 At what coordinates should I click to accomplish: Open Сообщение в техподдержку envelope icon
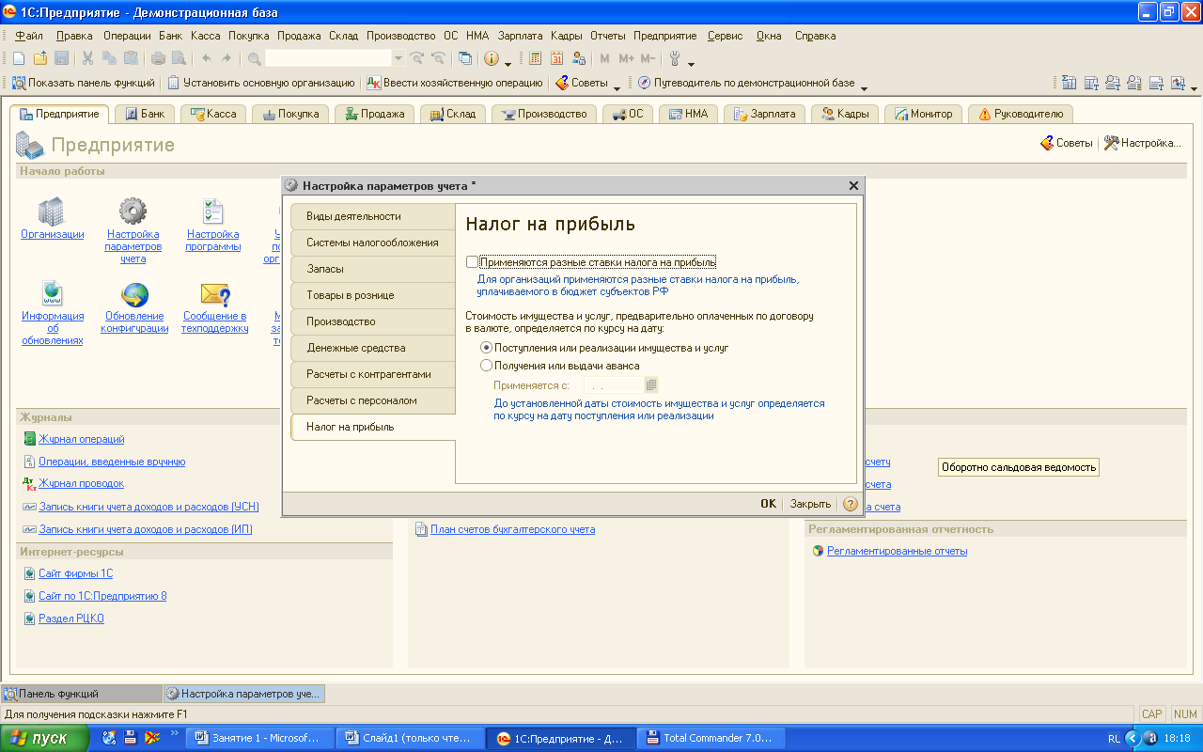(215, 294)
